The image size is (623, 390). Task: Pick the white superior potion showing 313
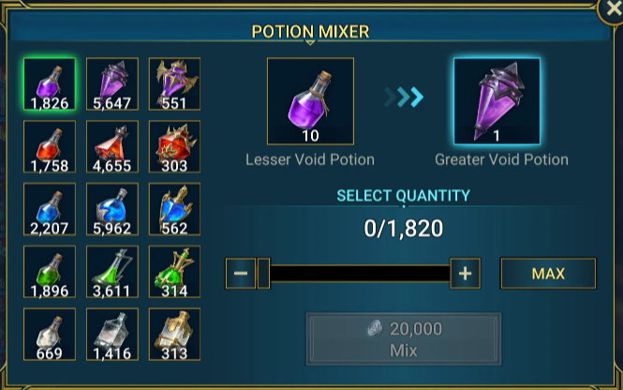click(174, 335)
